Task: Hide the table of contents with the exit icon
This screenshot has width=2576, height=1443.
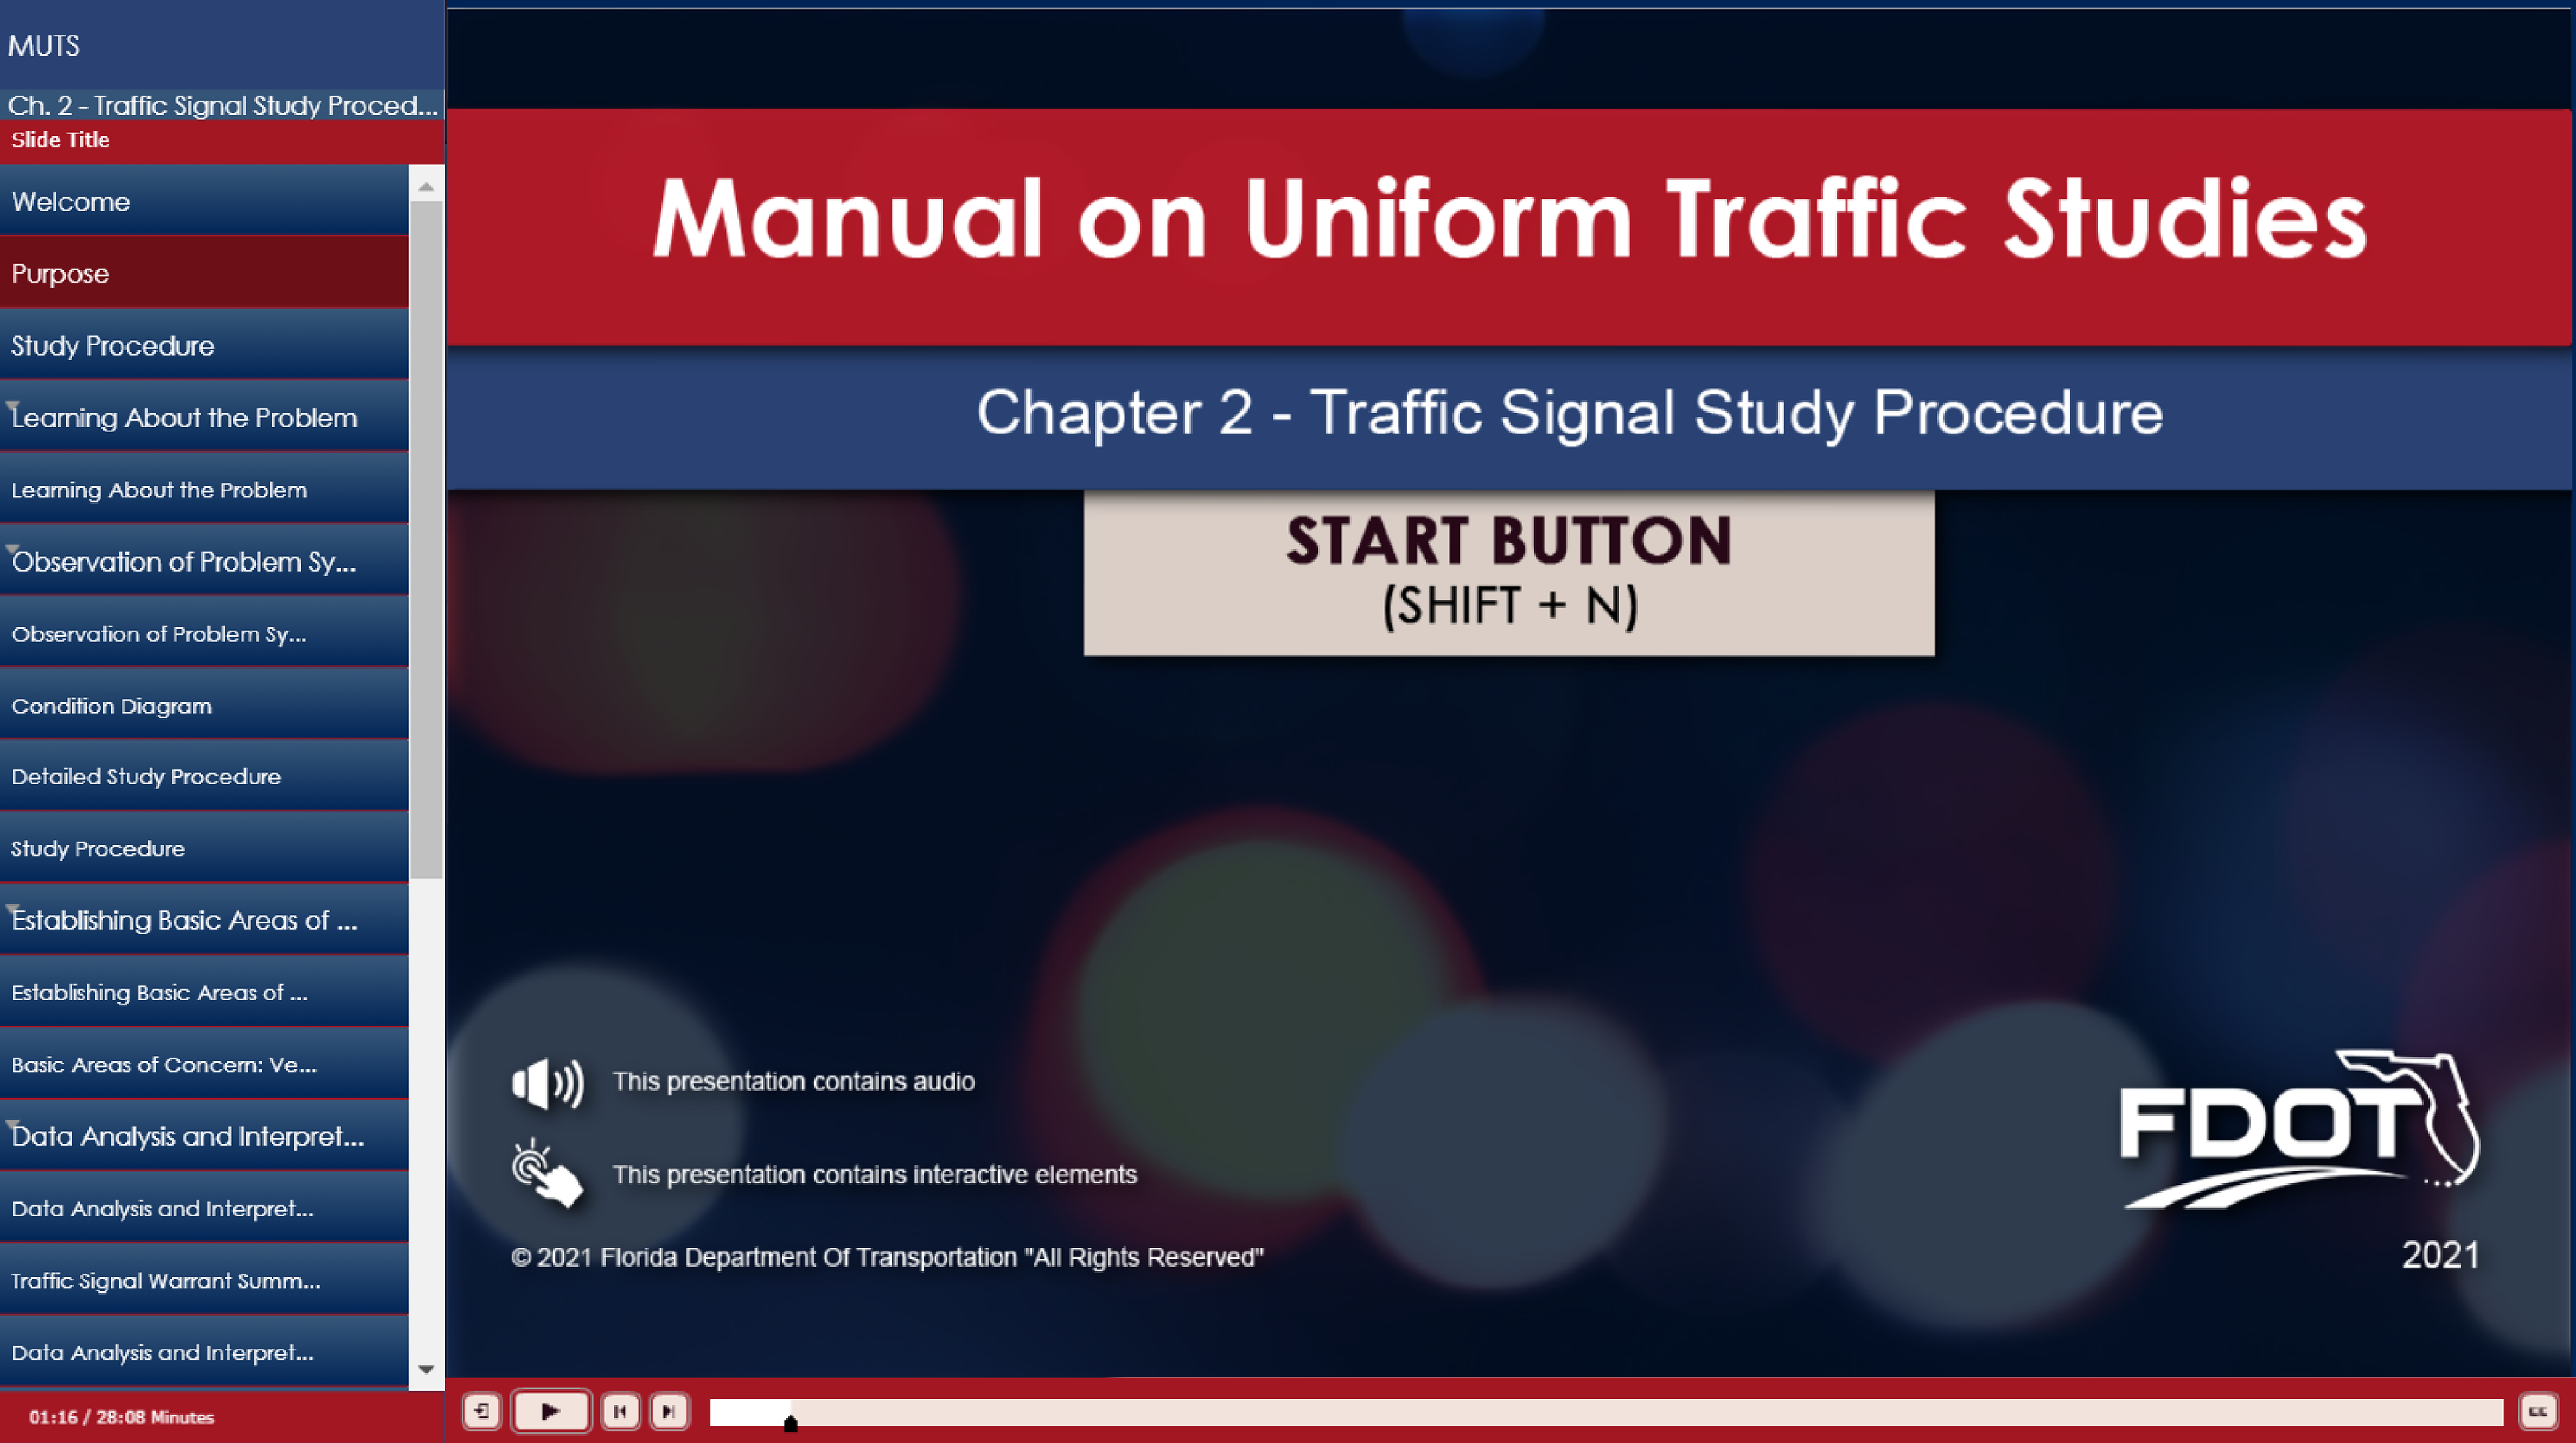Action: [x=481, y=1411]
